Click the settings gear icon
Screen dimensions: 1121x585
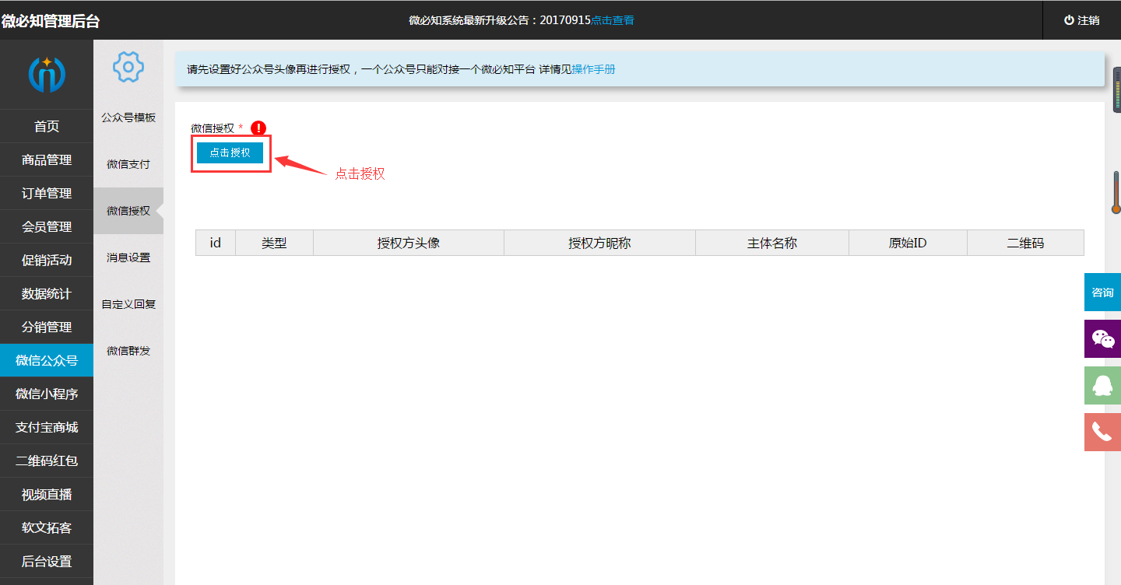(128, 67)
